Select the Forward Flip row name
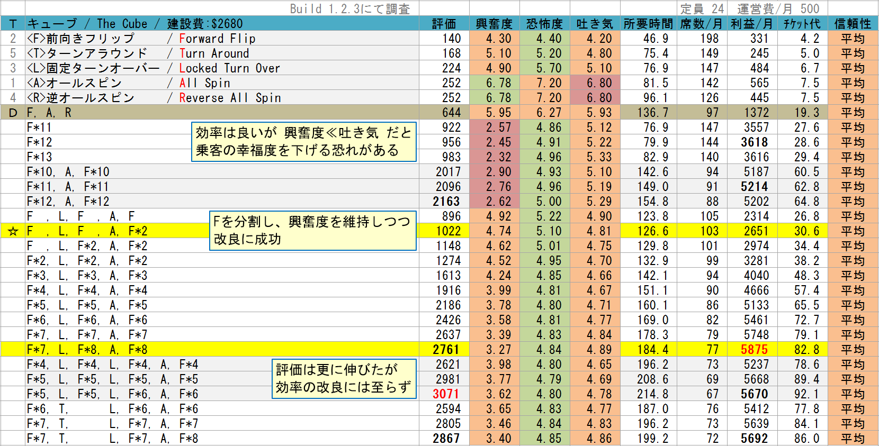The image size is (879, 446). (x=217, y=39)
